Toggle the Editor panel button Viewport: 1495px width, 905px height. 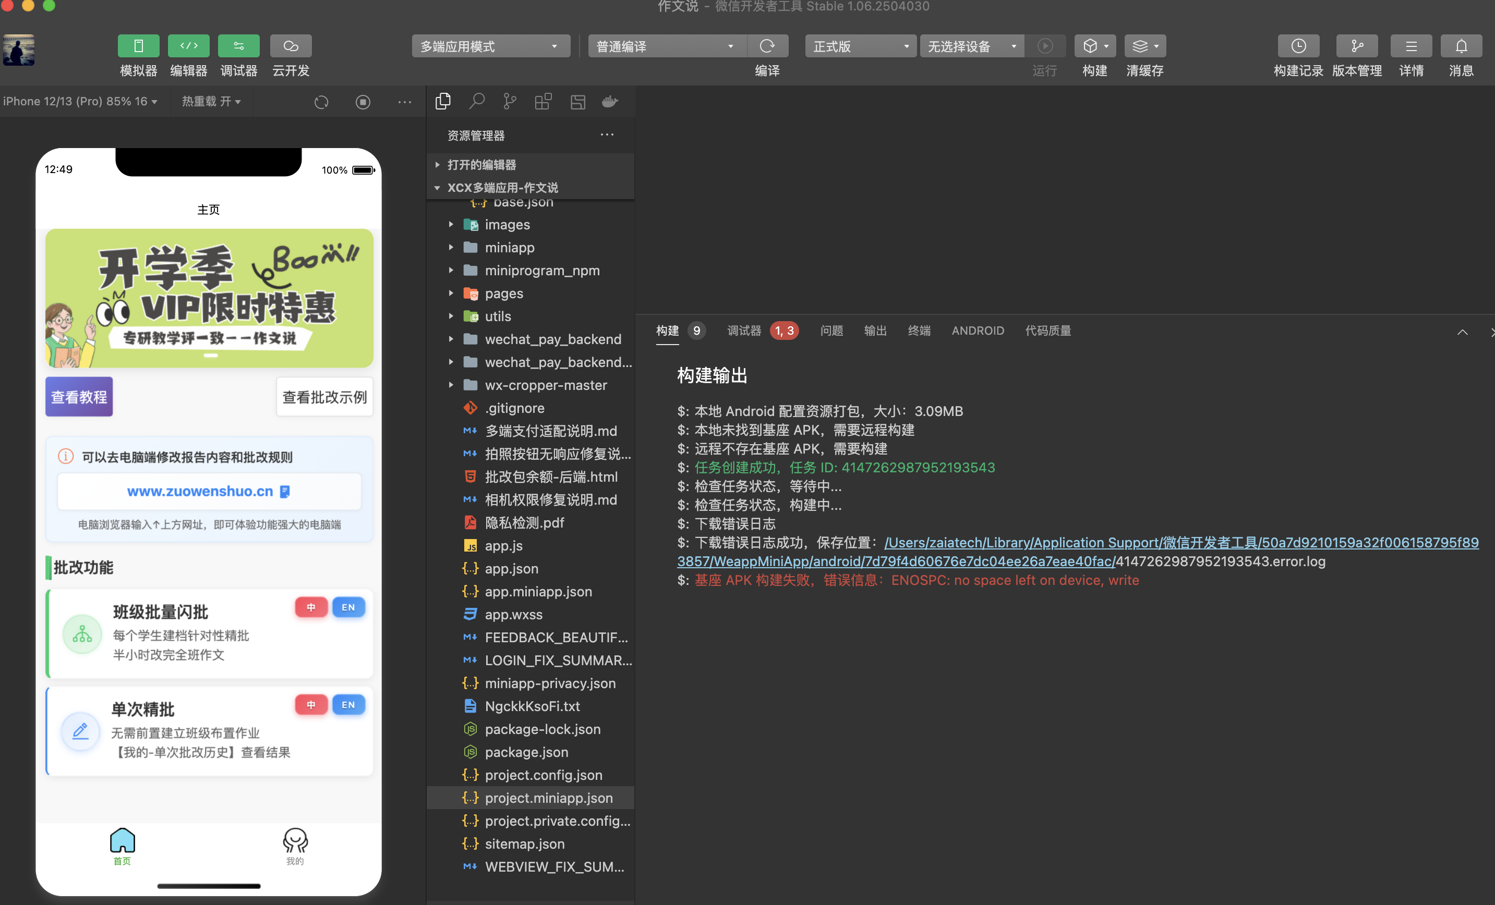[188, 46]
